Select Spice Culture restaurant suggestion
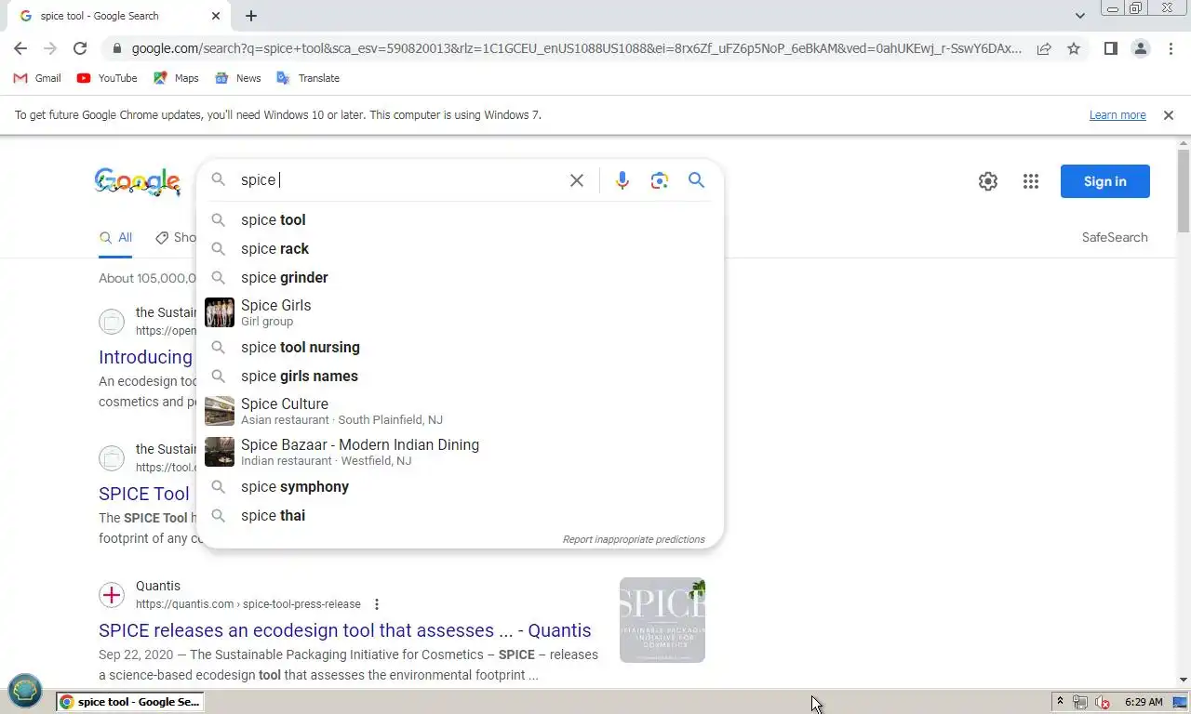 point(460,411)
